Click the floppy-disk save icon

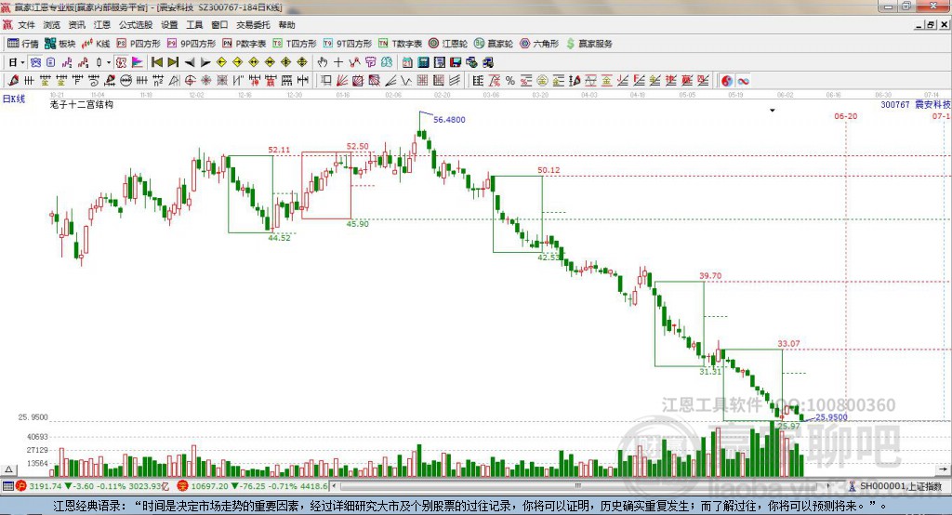[456, 62]
